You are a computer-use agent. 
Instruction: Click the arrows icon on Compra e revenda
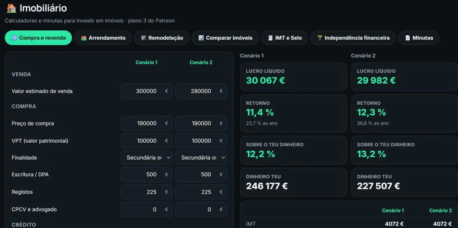pos(14,38)
